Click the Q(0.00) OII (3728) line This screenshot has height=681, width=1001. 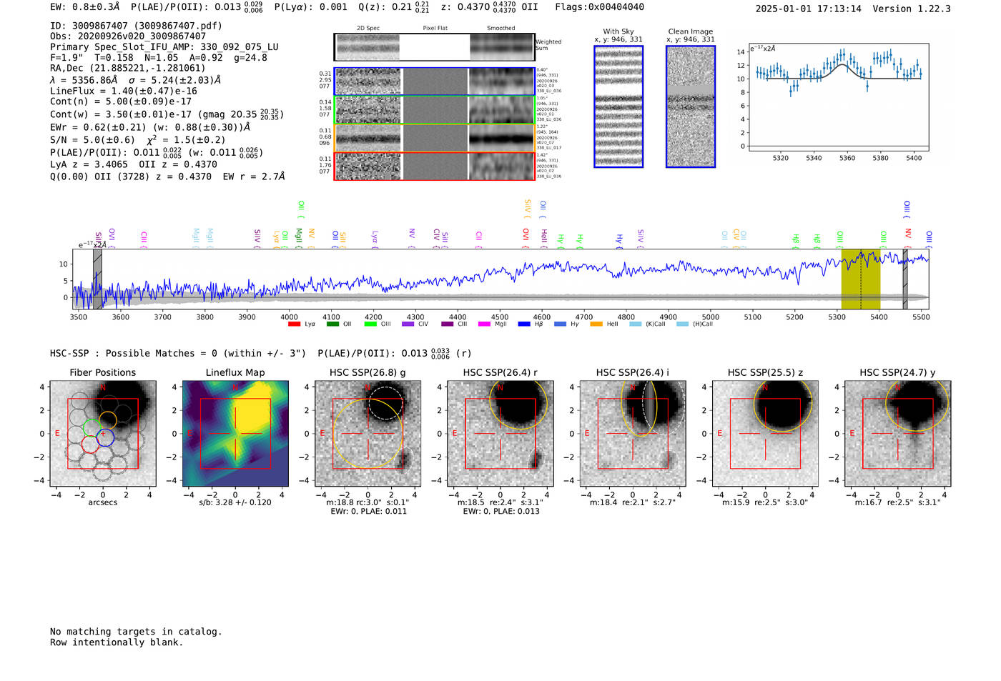(167, 177)
